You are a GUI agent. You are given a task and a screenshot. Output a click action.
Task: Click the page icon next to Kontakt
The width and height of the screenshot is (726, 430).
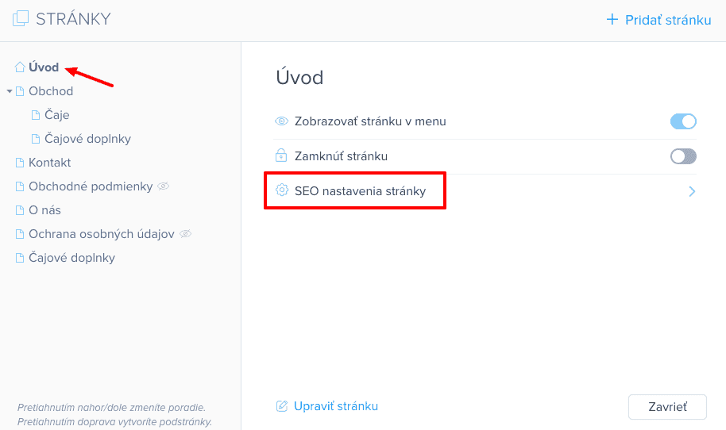point(20,163)
